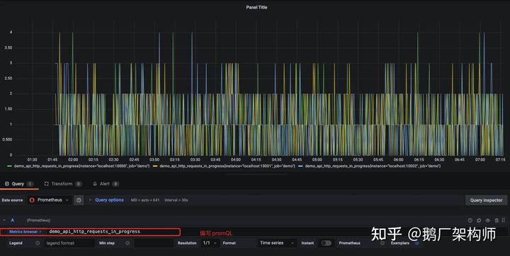The image size is (510, 256).
Task: Click the 'Interval = 30s' text
Action: pos(176,200)
